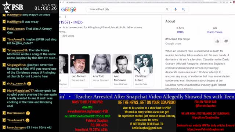Image resolution: width=235 pixels, height=132 pixels.
Task: Select the Leo McKern cast thumbnail
Action: click(x=80, y=64)
